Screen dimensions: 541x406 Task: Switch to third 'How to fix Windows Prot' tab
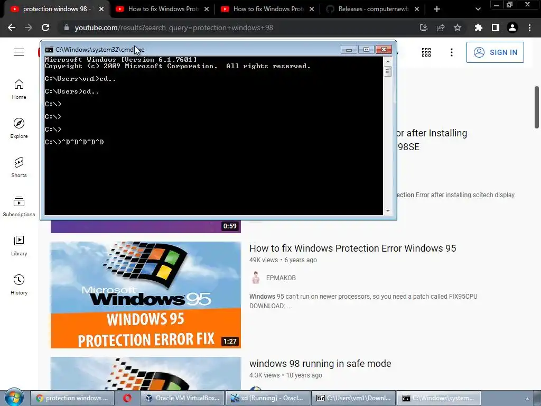coord(267,9)
